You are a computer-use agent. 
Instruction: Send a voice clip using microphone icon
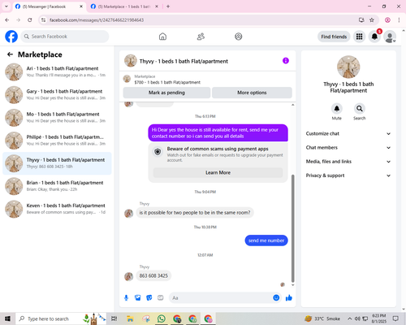[126, 298]
